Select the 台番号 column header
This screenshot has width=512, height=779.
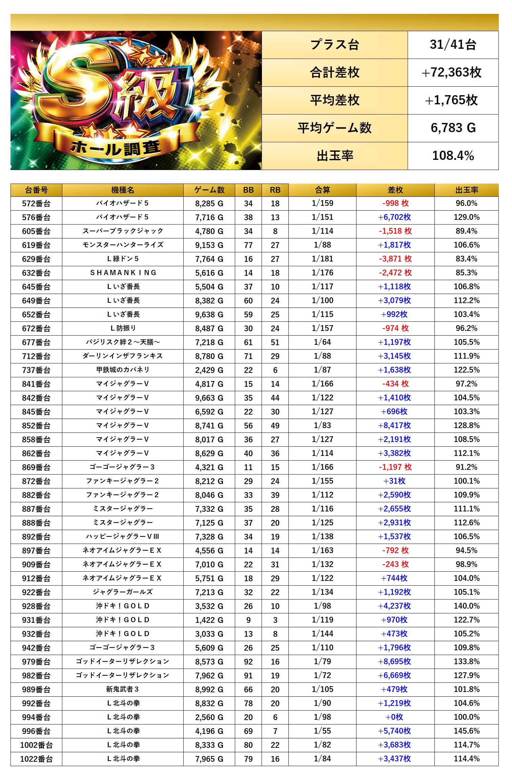[x=36, y=190]
